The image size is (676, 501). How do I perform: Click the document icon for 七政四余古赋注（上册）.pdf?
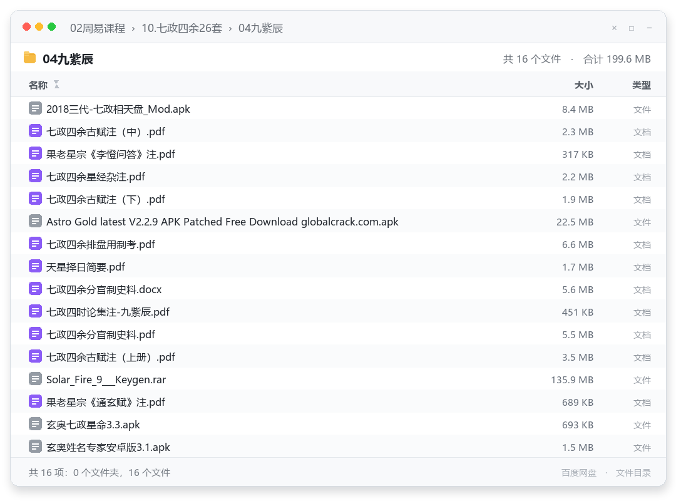(35, 356)
